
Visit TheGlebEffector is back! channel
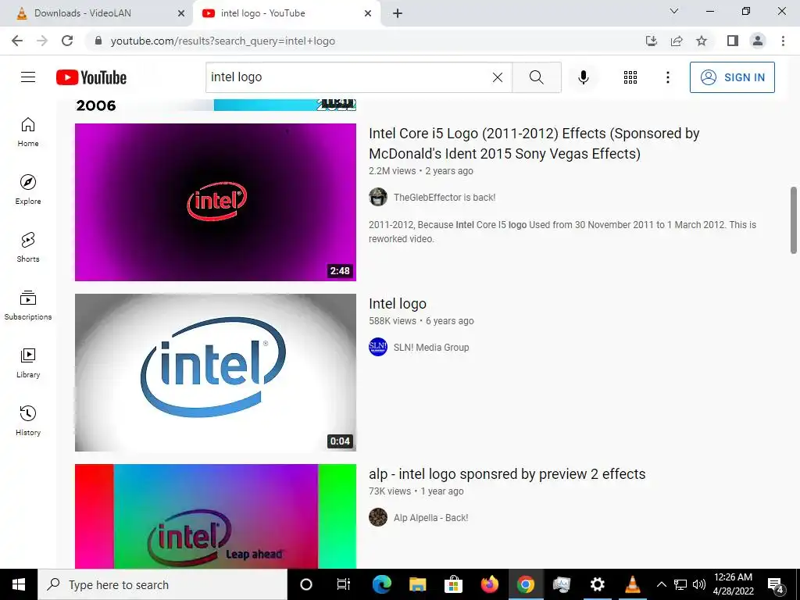[x=445, y=198]
